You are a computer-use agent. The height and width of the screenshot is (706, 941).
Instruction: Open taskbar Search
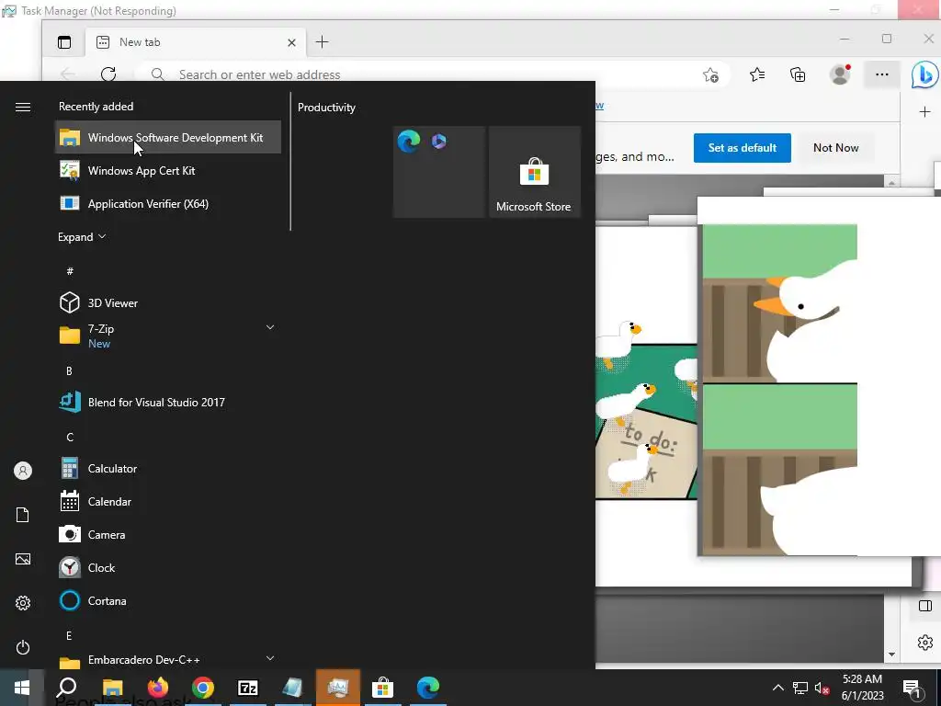click(x=66, y=688)
